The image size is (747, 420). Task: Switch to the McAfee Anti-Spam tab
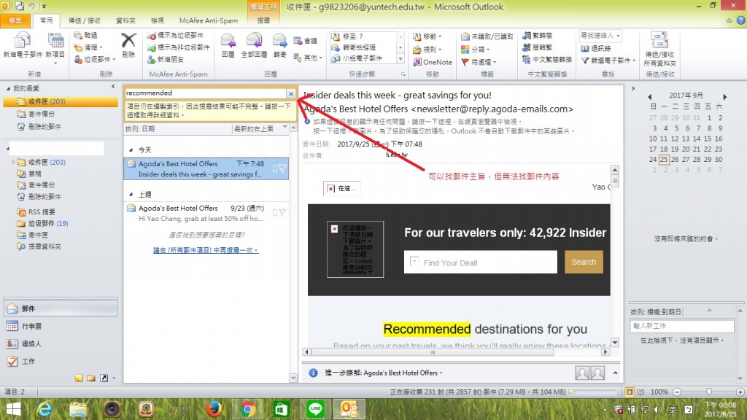208,20
